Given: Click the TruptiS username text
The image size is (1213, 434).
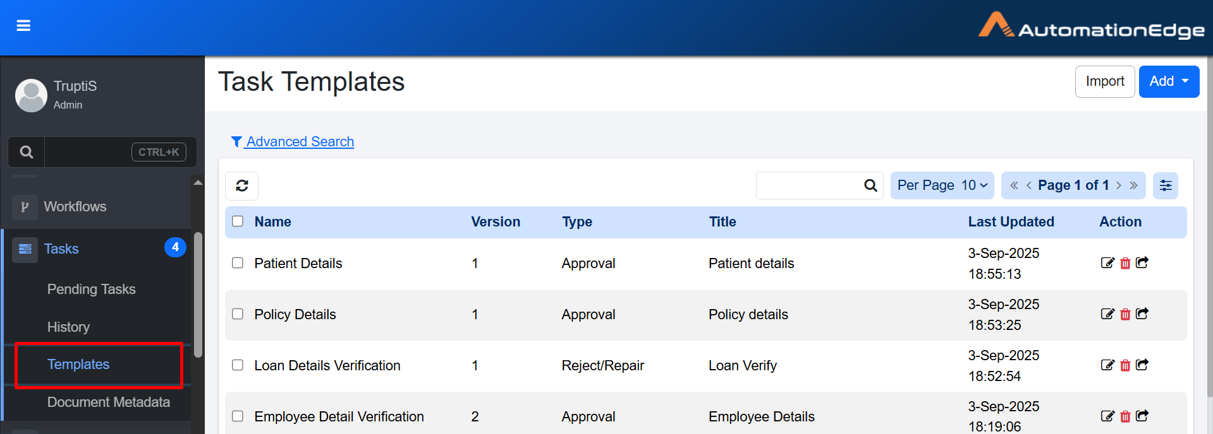Looking at the screenshot, I should click(x=75, y=86).
